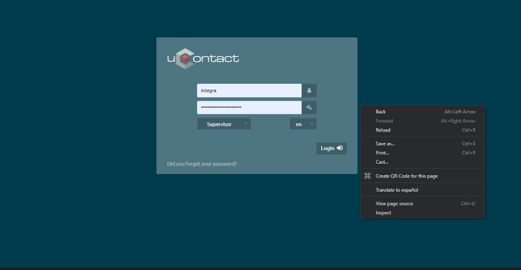The height and width of the screenshot is (270, 521).
Task: Click the QR code icon in context menu
Action: 367,176
